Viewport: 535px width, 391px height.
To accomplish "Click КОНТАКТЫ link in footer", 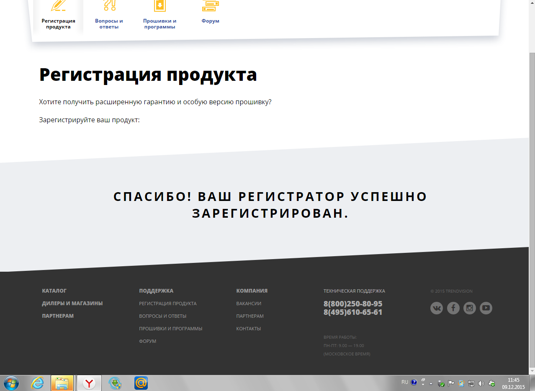I will point(249,329).
